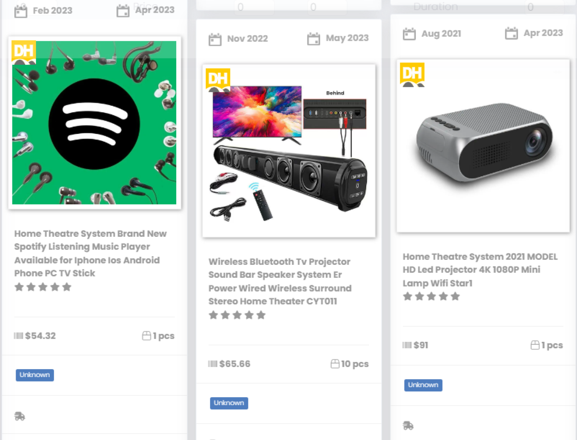Click the calendar icon beside Feb 2023
The height and width of the screenshot is (440, 577).
tap(20, 11)
